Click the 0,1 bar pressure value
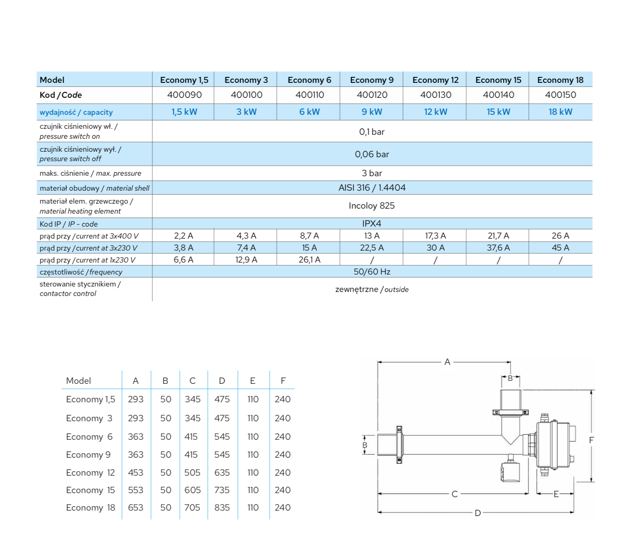641x550 pixels. [x=372, y=132]
